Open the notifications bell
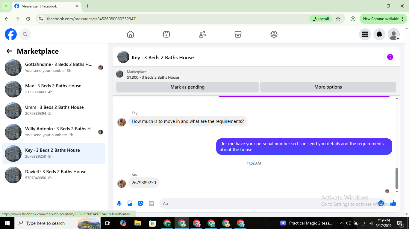Screen dimensions: 409x229 coord(379,34)
